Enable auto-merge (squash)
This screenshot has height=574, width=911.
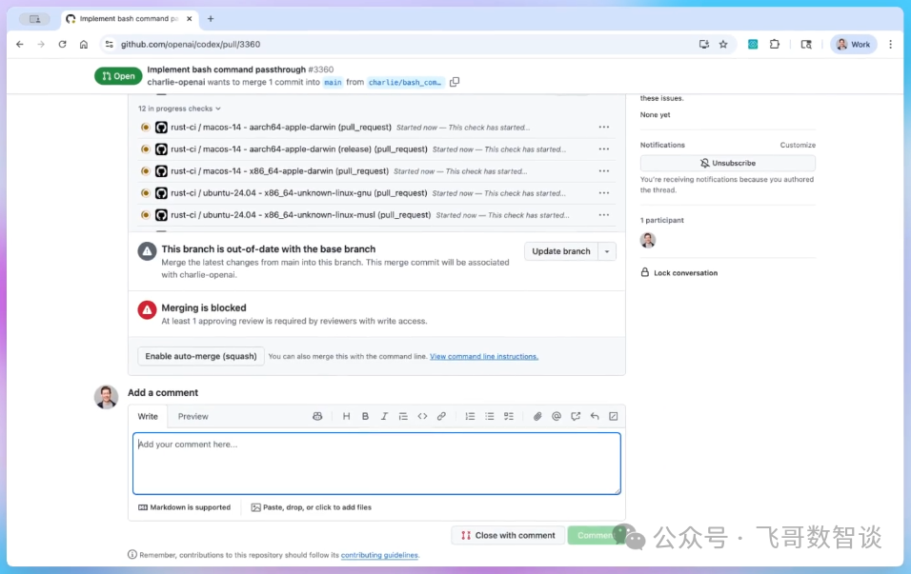[201, 356]
